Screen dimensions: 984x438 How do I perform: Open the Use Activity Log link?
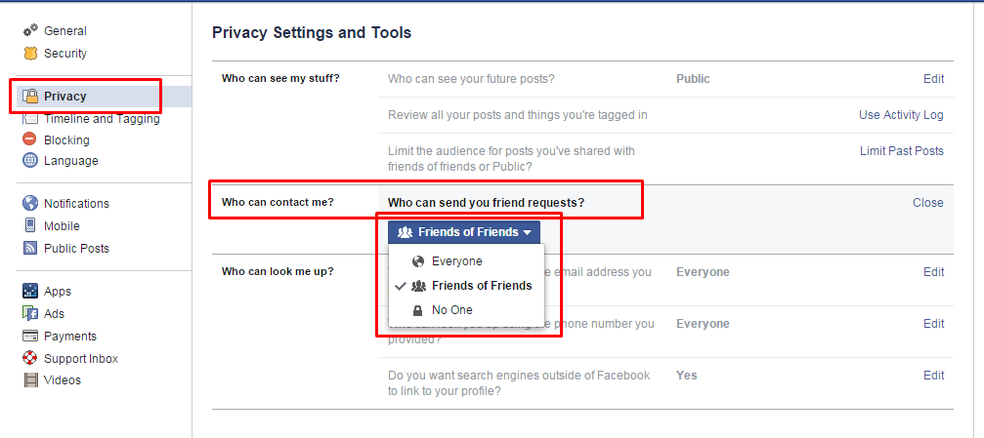tap(901, 115)
